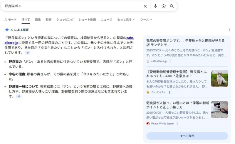The height and width of the screenshot is (144, 235).
Task: Open three-dot menu beside ウィズペティ source
Action: pyautogui.click(x=169, y=92)
